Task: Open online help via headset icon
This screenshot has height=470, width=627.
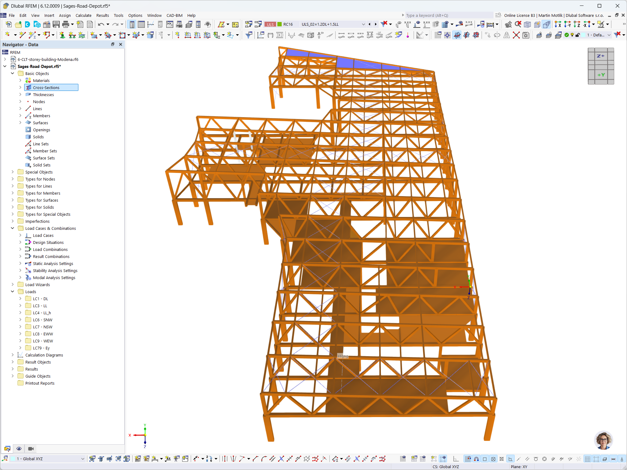Action: (208, 24)
